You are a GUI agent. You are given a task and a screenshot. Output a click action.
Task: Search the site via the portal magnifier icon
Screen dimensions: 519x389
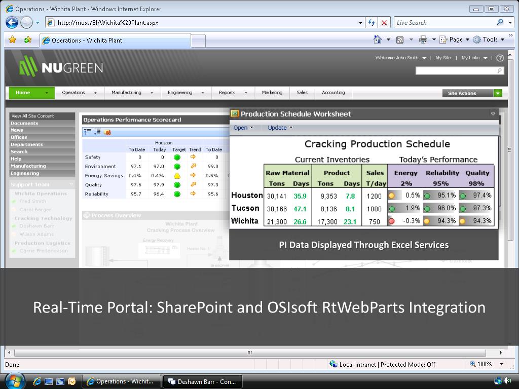[x=499, y=70]
